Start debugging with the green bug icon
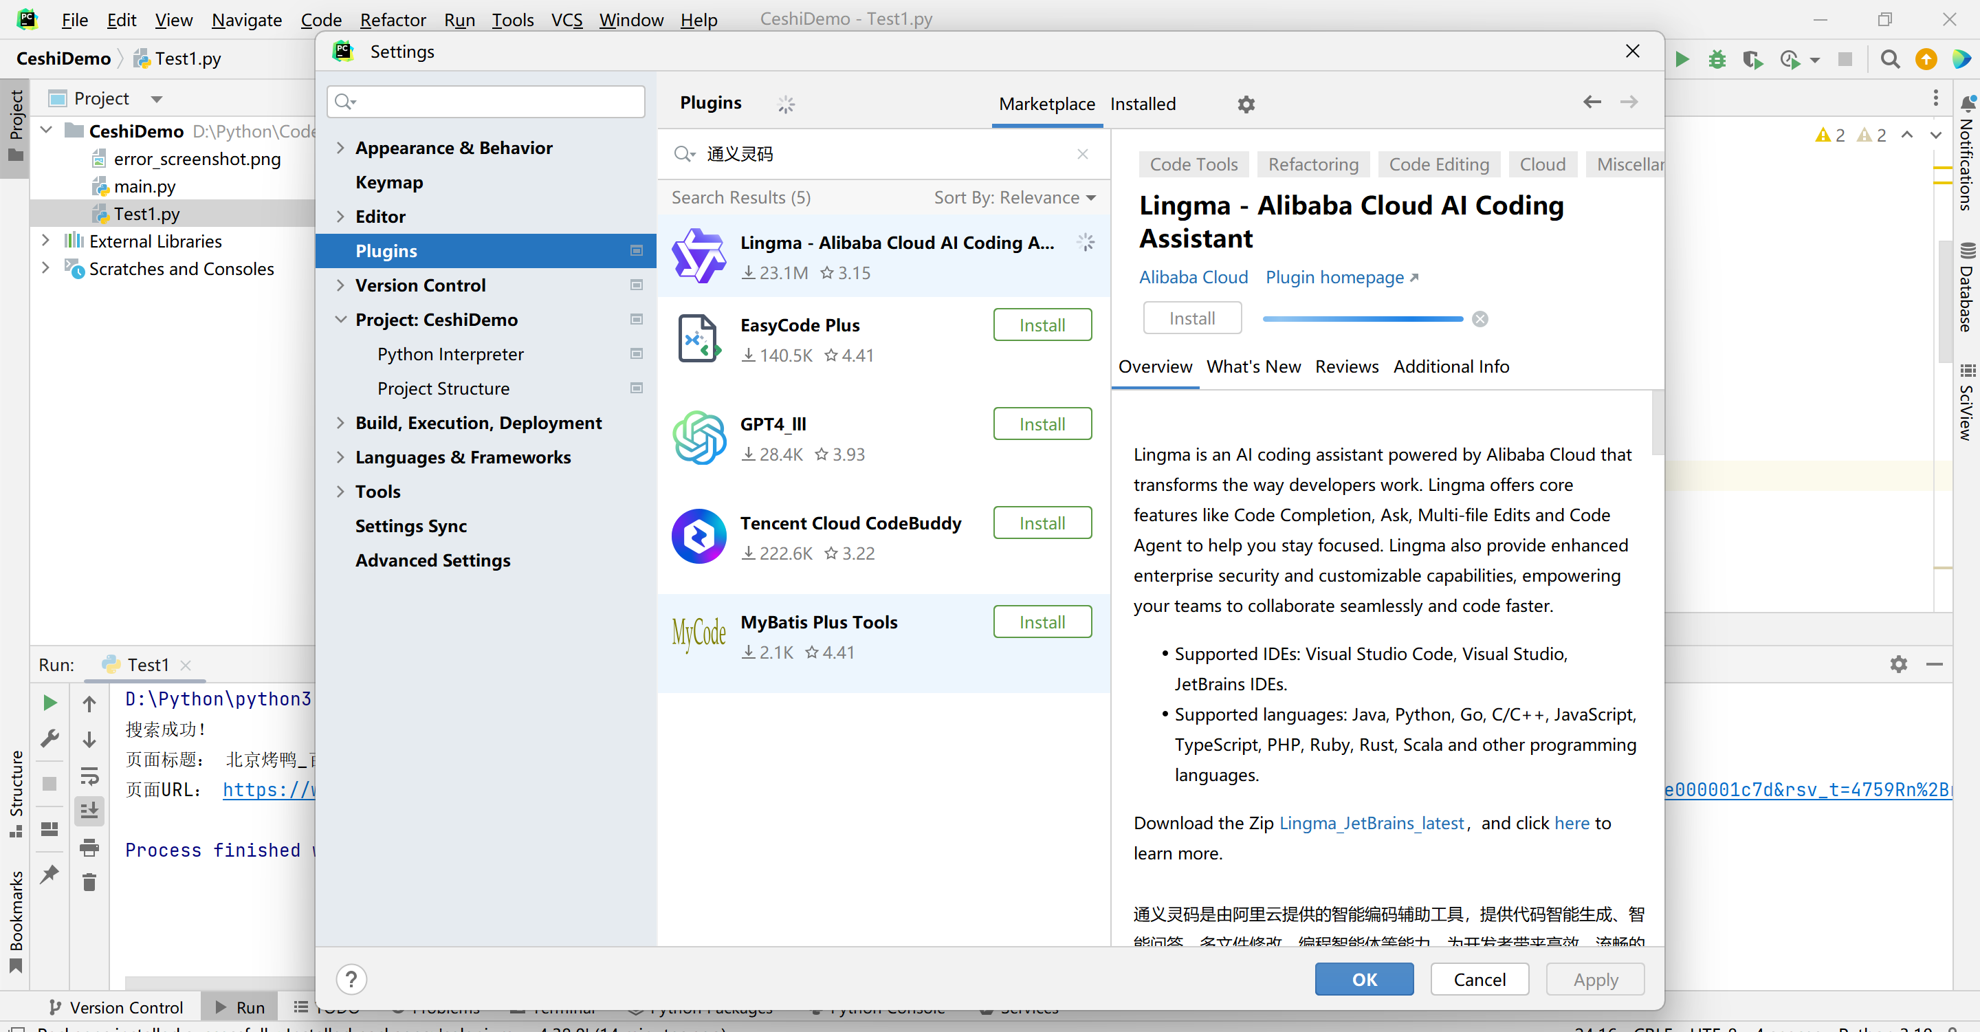 click(1717, 59)
